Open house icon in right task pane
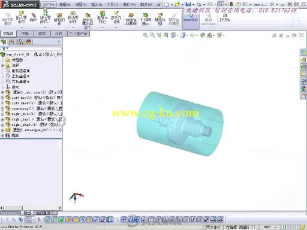This screenshot has width=307, height=230. 303,59
